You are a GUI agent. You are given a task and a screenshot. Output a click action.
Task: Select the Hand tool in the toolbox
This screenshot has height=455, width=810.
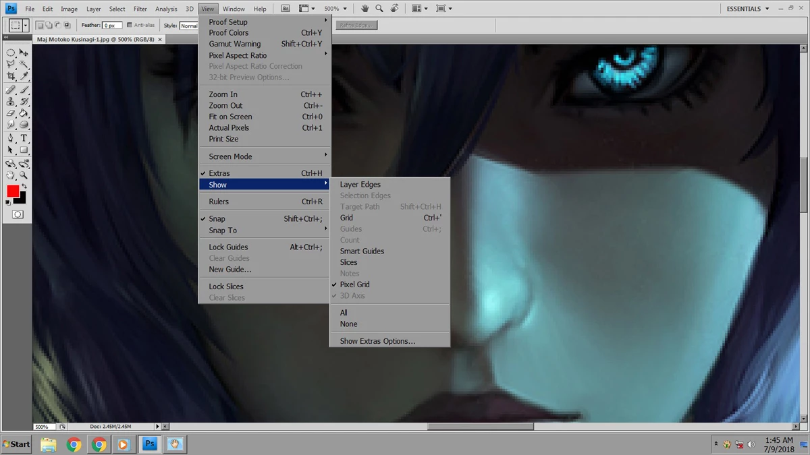point(11,175)
